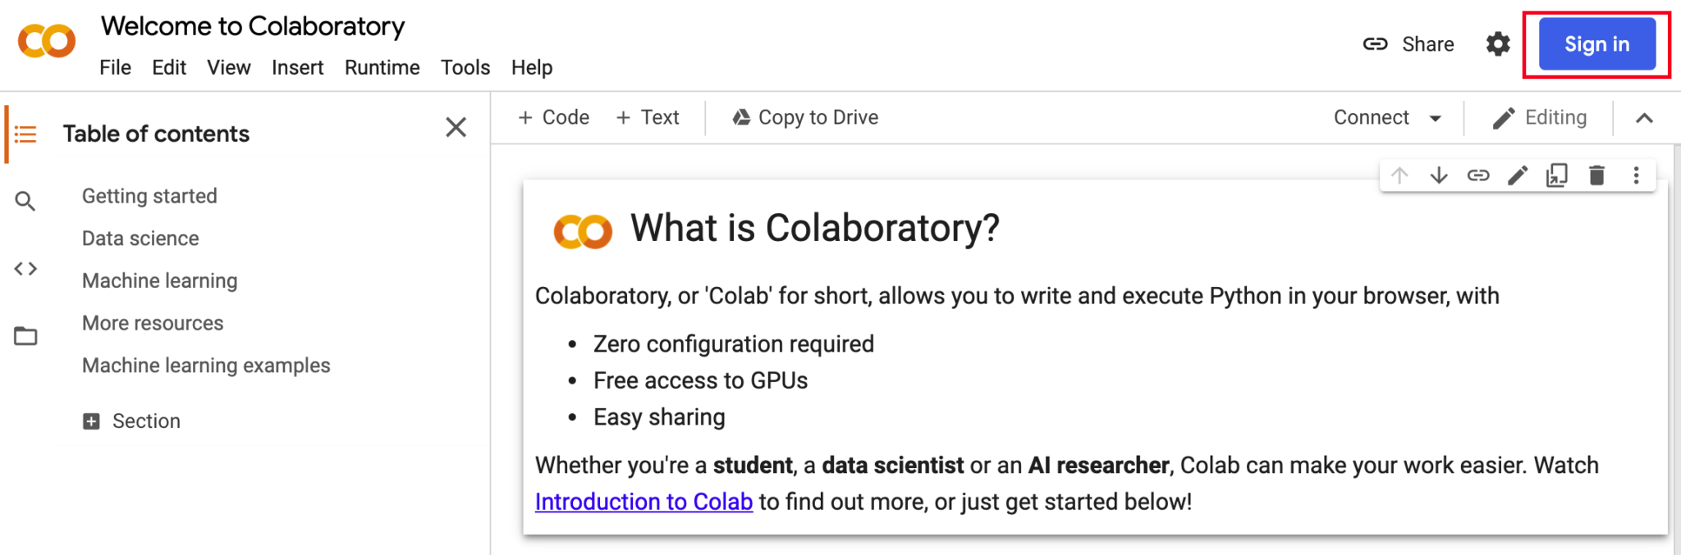Collapse the toolbar with the chevron
Screen dimensions: 1681x555
(x=1645, y=117)
